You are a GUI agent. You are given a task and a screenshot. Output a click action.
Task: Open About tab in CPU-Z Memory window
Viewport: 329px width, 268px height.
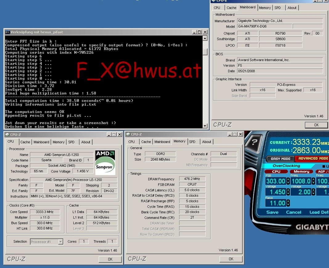207,142
